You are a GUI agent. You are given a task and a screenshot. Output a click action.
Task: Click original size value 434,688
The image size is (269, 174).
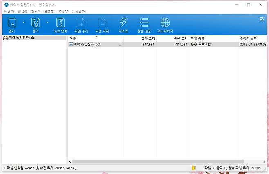181,44
